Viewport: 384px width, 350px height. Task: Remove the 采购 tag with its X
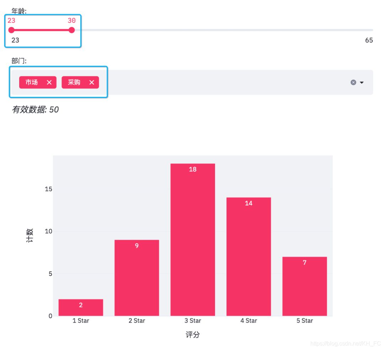92,82
